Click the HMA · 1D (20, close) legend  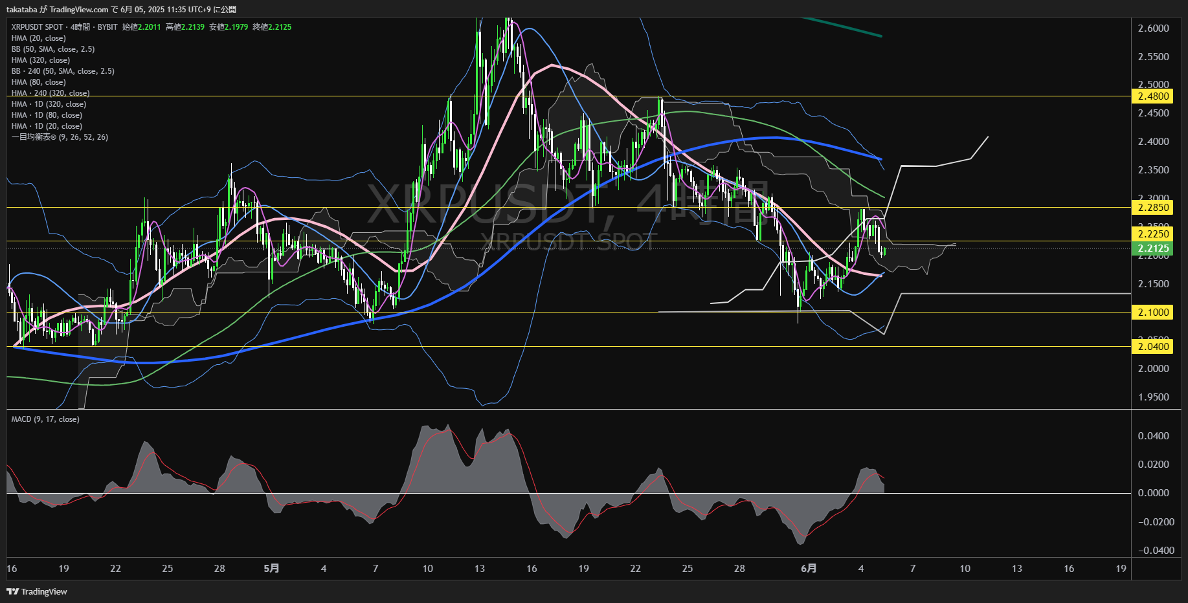(47, 126)
